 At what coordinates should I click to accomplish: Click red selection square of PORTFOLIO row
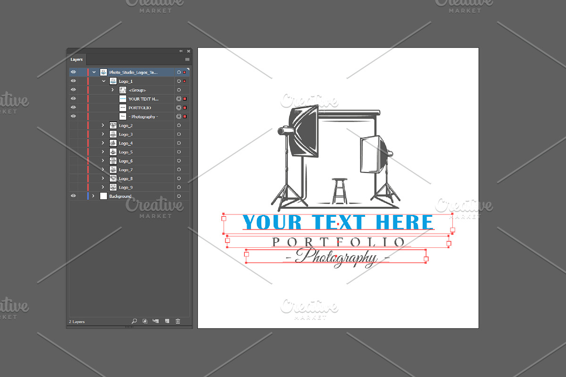click(185, 108)
